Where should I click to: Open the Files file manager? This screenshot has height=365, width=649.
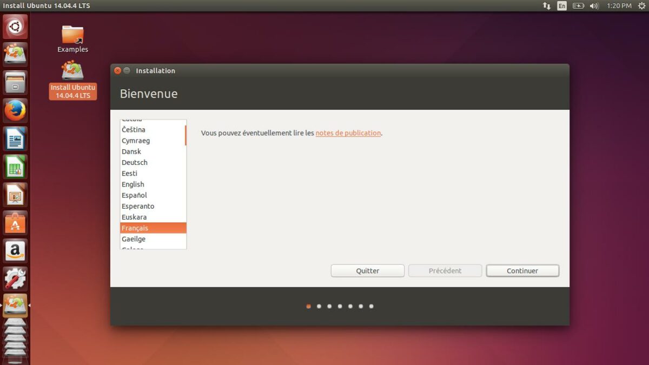coord(15,82)
